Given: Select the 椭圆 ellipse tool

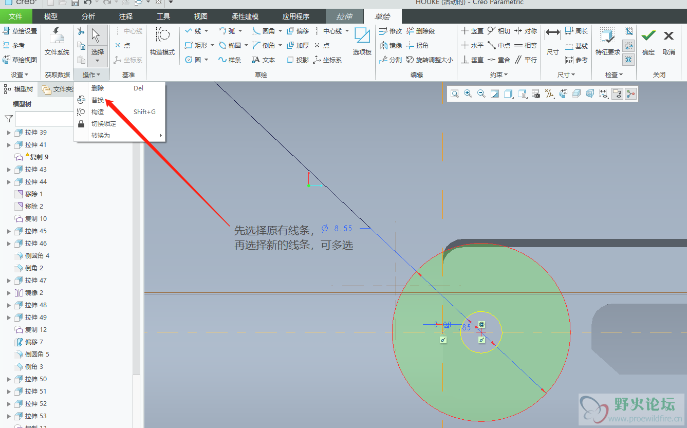Looking at the screenshot, I should [230, 45].
